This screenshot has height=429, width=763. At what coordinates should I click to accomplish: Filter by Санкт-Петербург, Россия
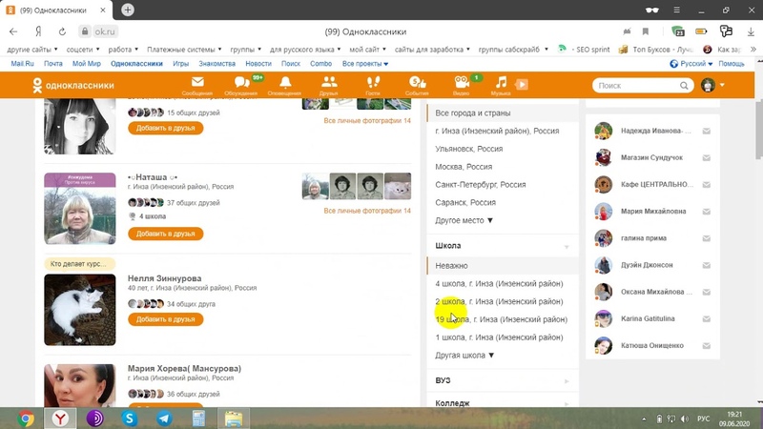[481, 185]
